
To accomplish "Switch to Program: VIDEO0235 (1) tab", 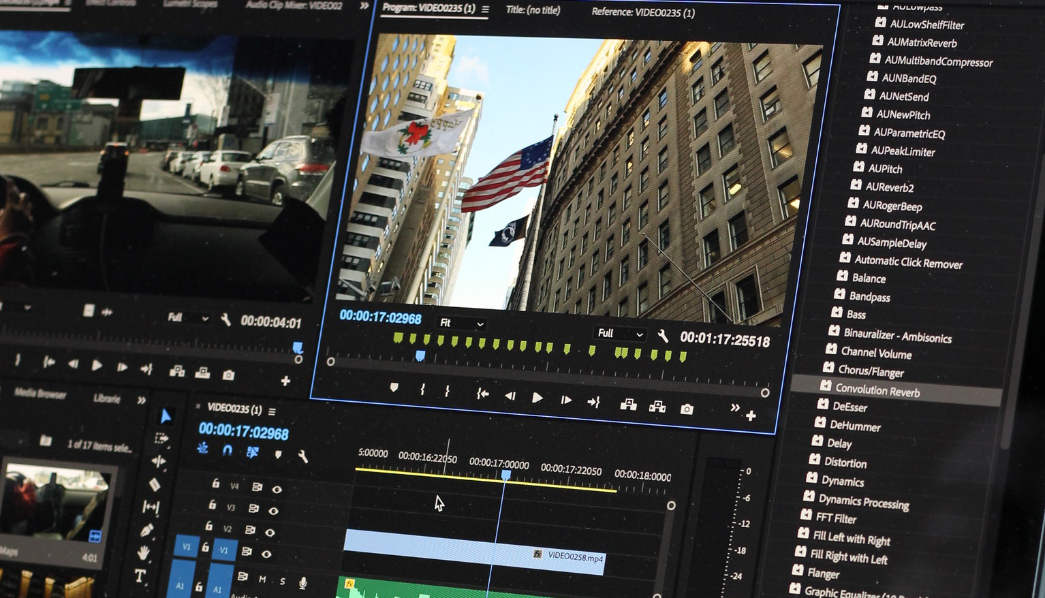I will [x=428, y=9].
